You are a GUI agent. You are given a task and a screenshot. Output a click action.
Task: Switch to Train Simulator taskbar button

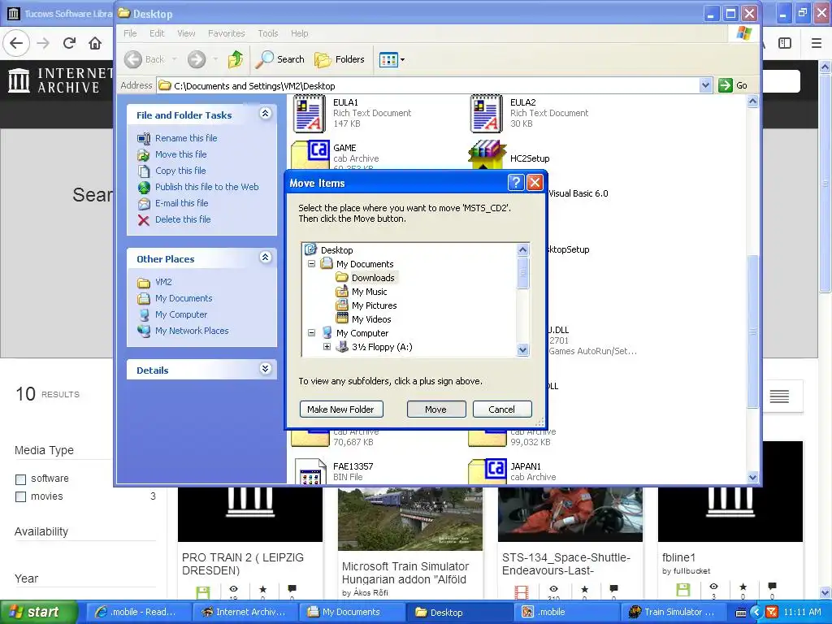pyautogui.click(x=673, y=612)
